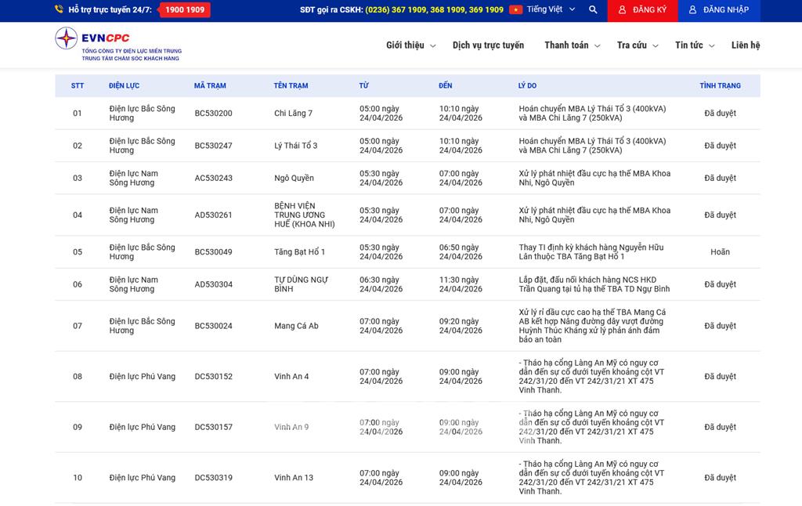
Task: Select the Mang Cá Ab station row
Action: [296, 326]
